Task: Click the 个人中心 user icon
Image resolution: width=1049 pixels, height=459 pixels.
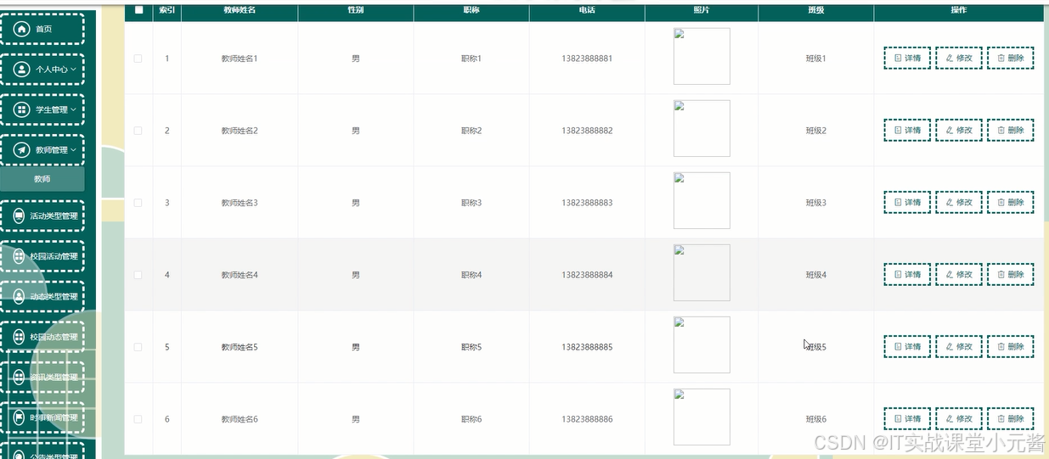Action: pyautogui.click(x=22, y=70)
